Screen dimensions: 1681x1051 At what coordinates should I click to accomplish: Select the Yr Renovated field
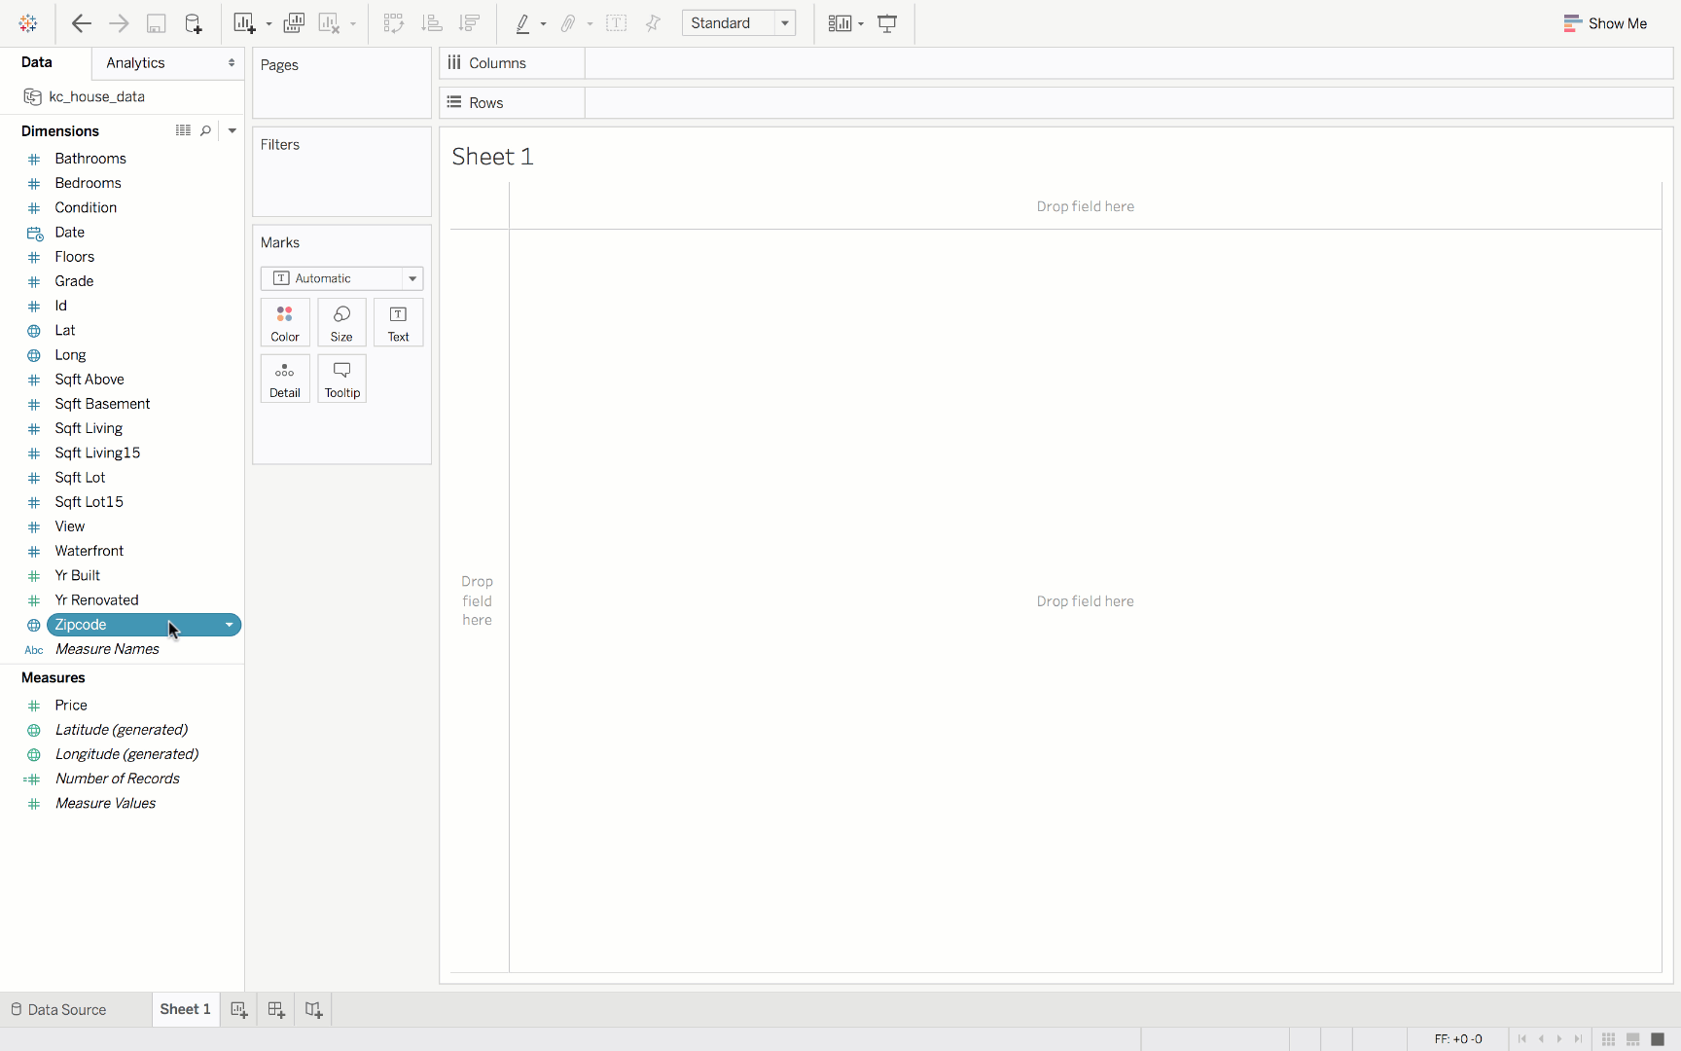[96, 600]
